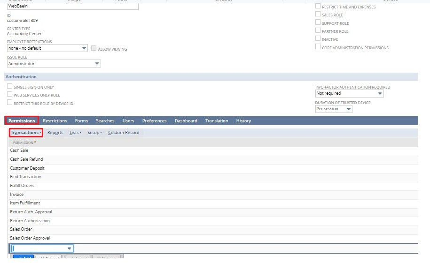Switch to the Reports subtab
The width and height of the screenshot is (430, 263).
tap(55, 133)
